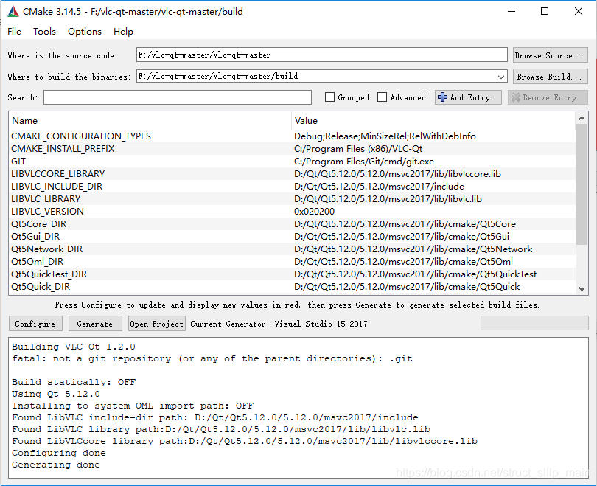The image size is (597, 486).
Task: Click the libvlccore.lib path value in the cache table
Action: tap(397, 174)
